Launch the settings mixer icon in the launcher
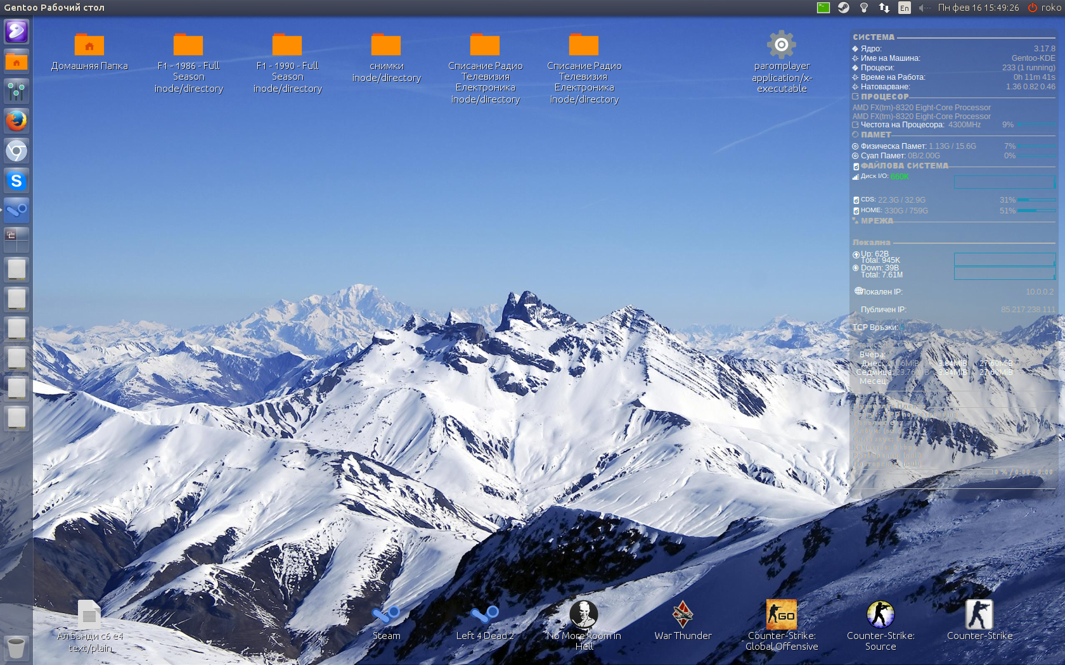 (16, 91)
